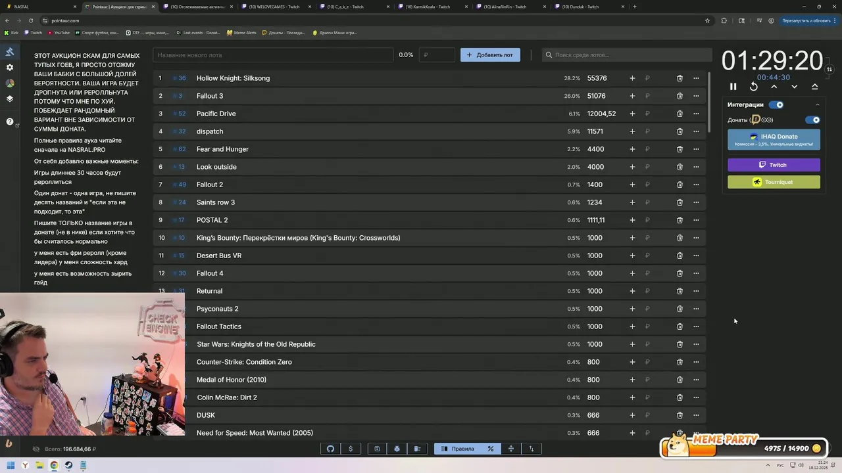Switch to the KarmikKoala Twitch tab
Screen dimensions: 842x473
[432, 7]
